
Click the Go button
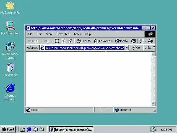coord(136,48)
